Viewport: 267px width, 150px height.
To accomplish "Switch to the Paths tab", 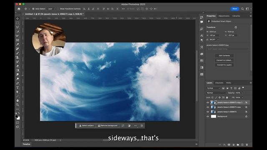I will click(229, 82).
